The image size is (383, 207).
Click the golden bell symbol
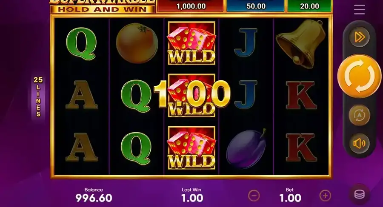301,44
